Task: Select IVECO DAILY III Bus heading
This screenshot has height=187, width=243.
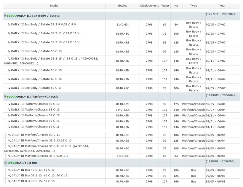Action: [23, 163]
